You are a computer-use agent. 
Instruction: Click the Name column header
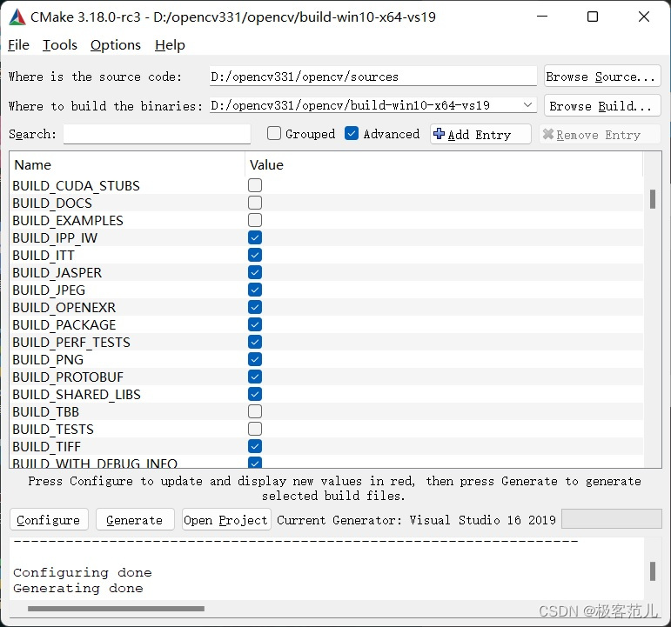click(x=127, y=164)
